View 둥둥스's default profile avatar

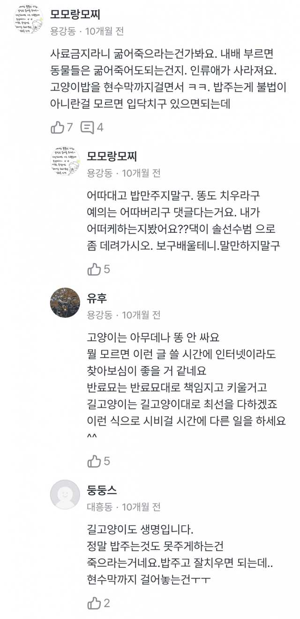[x=65, y=495]
